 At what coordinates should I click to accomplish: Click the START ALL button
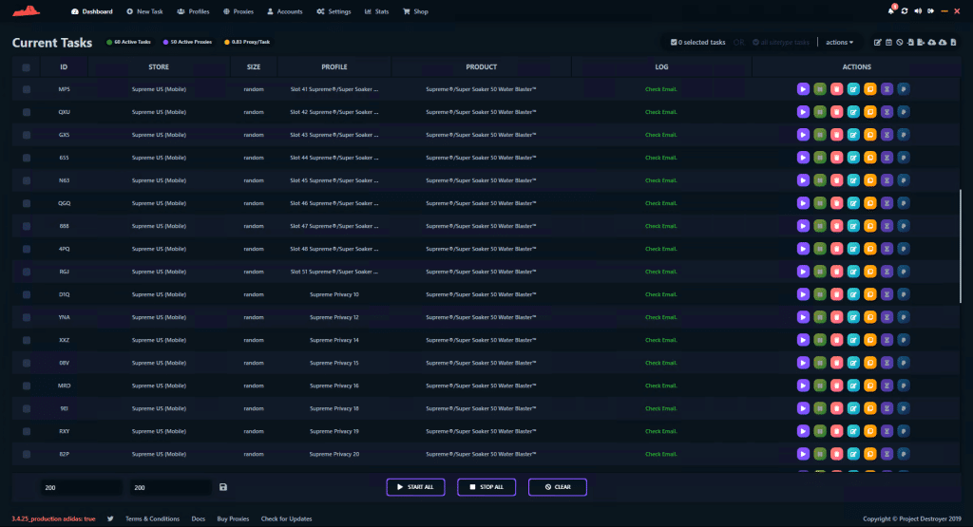click(x=415, y=487)
